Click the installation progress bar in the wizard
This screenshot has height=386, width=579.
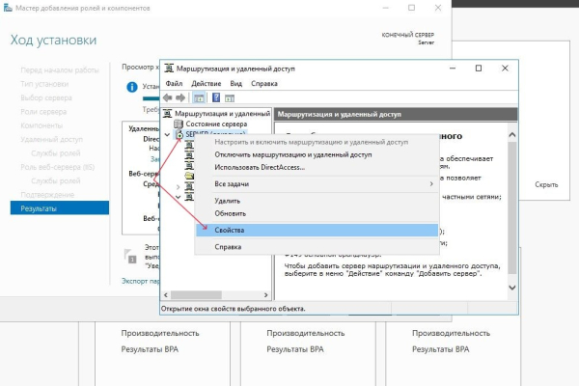(x=152, y=98)
